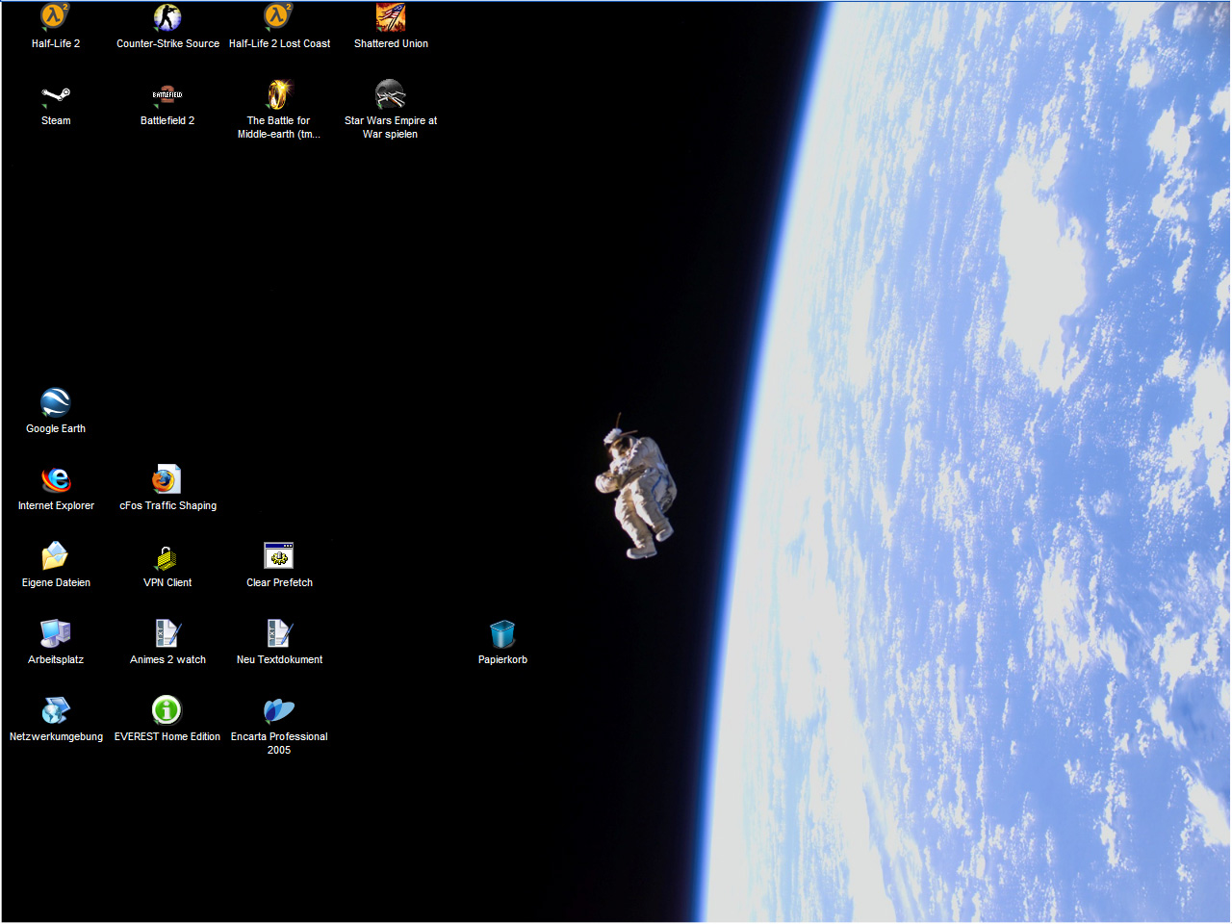Select the Netzwerkumgebung icon

click(x=56, y=710)
